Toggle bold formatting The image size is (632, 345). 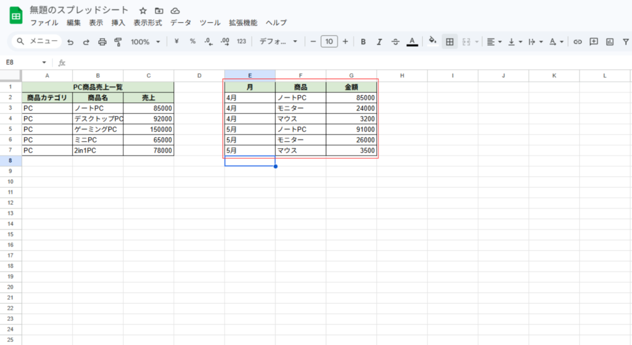pyautogui.click(x=363, y=42)
